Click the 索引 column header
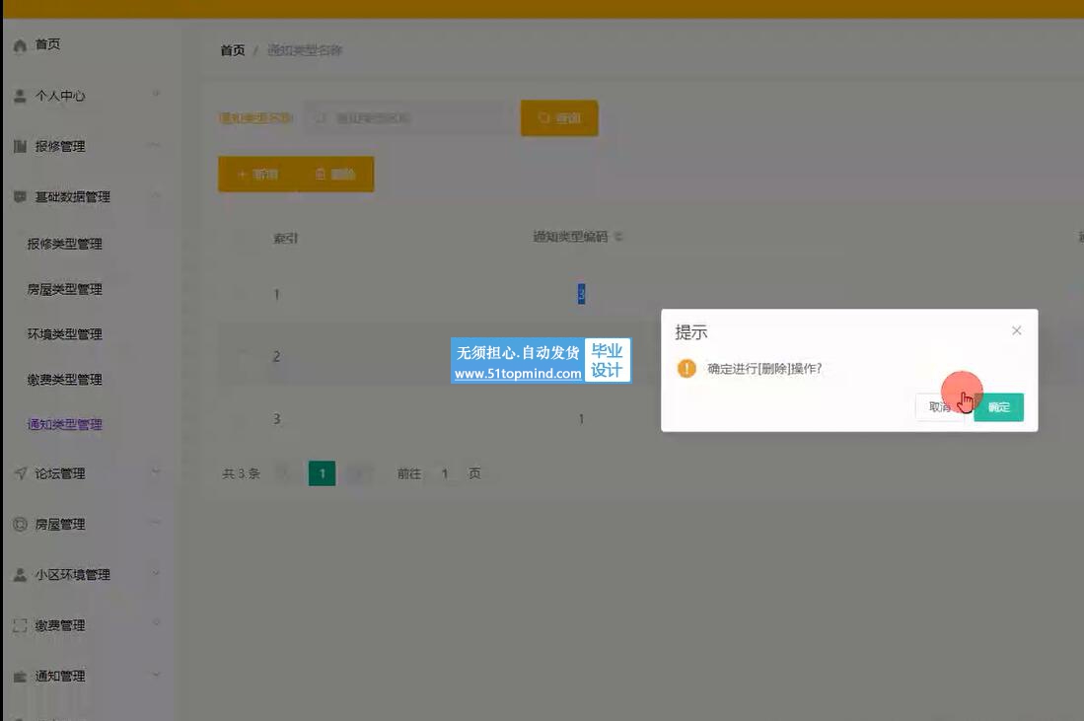 (x=285, y=238)
